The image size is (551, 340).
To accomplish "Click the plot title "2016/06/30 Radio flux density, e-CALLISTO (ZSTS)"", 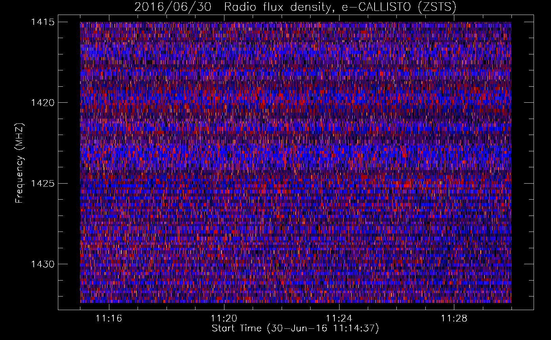I will [x=295, y=7].
